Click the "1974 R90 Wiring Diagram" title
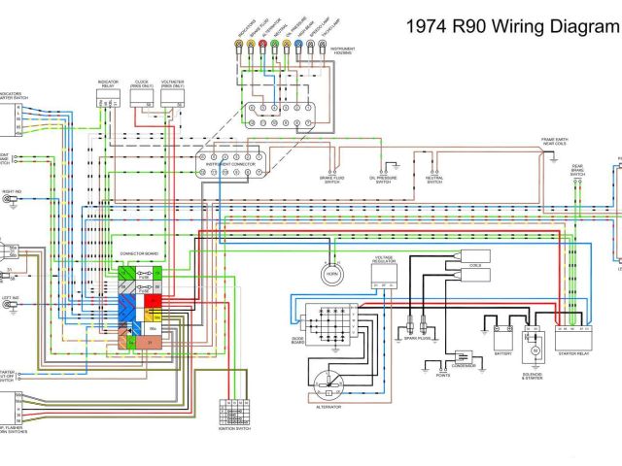This screenshot has width=622, height=466. 509,26
